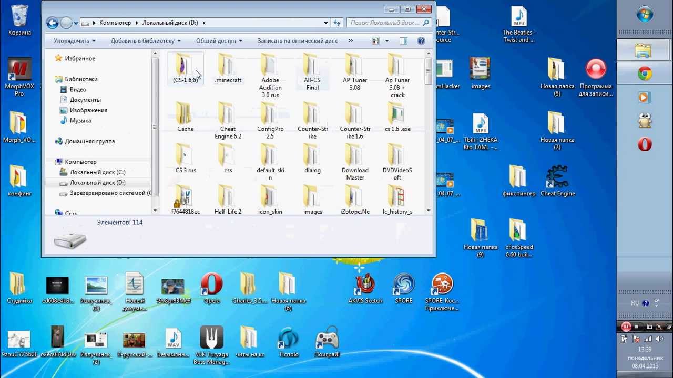
Task: Select the Поиграй! gamepad shortcut
Action: [x=327, y=342]
